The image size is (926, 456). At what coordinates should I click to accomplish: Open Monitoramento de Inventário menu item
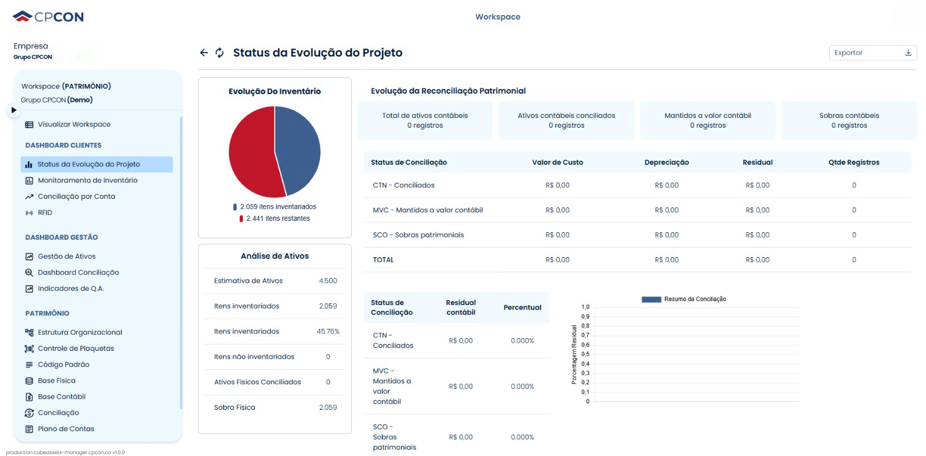coord(87,180)
